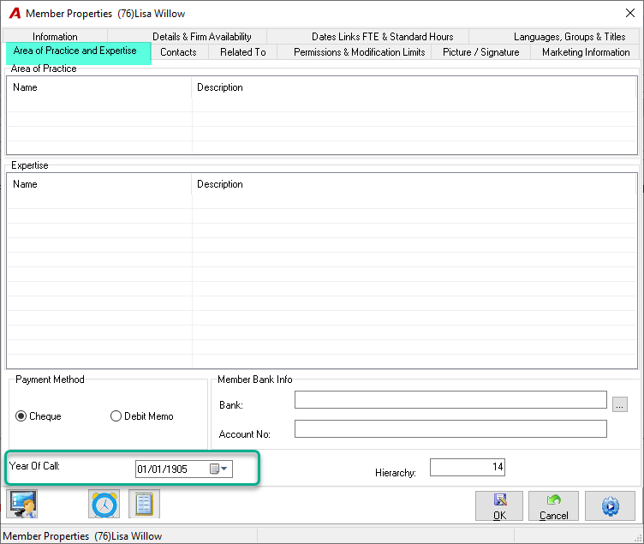
Task: Open the computer user icon at bottom left
Action: pos(21,504)
